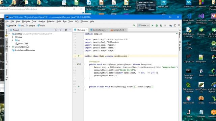216x121 pixels.
Task: Toggle the Structure tool window side tab
Action: (x=6, y=59)
